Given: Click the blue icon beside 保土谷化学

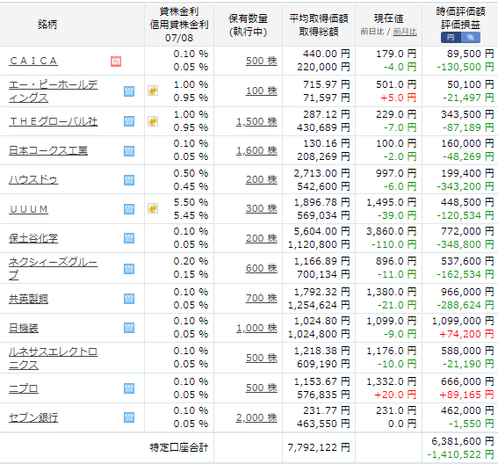Looking at the screenshot, I should tap(129, 238).
